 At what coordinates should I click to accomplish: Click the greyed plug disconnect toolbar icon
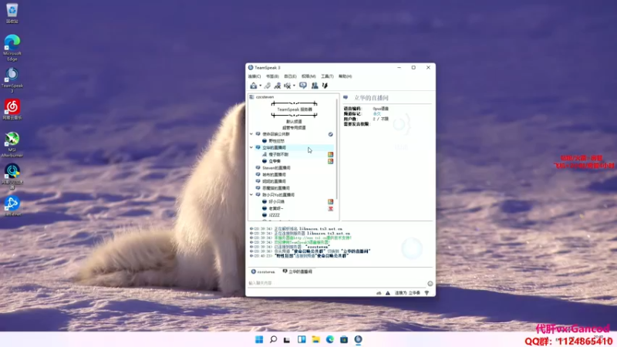tap(267, 86)
